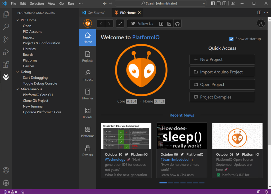271x194 pixels.
Task: Open the Facebook icon link
Action: (x=161, y=24)
